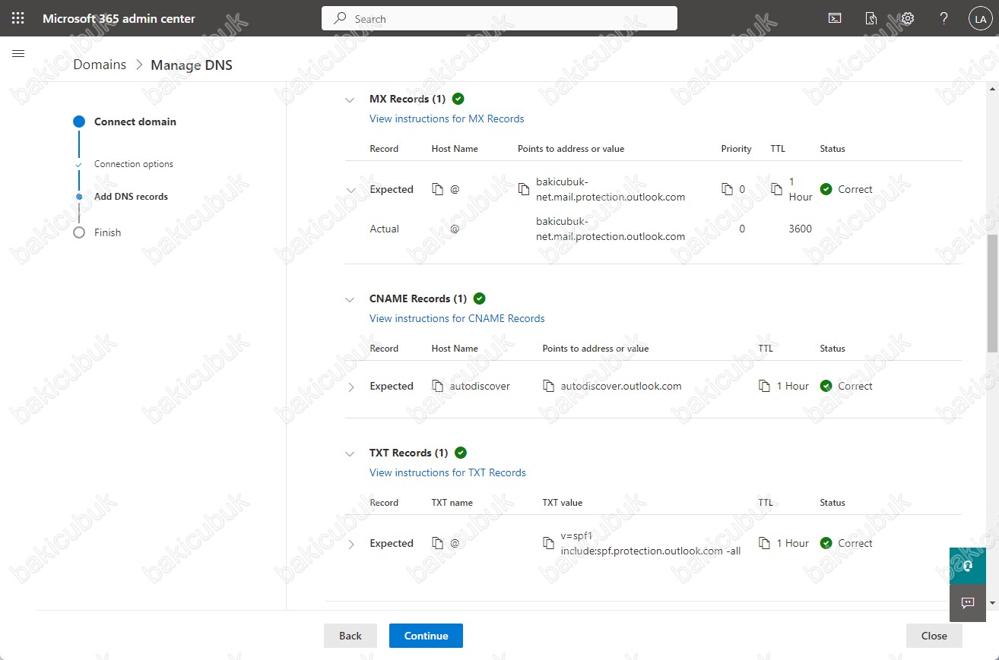Click the Back button

pyautogui.click(x=350, y=636)
